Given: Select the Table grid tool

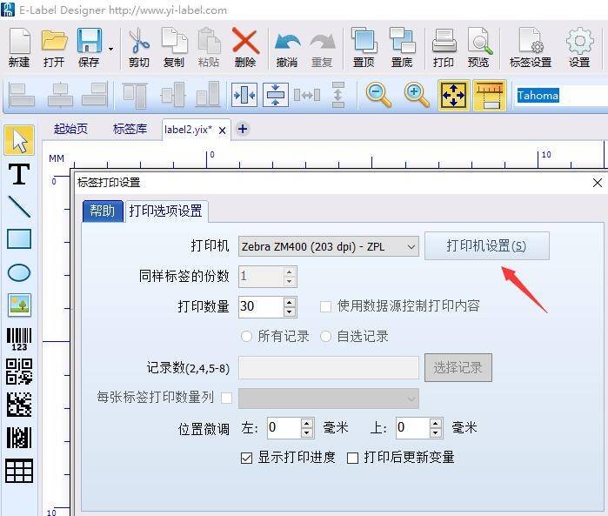Looking at the screenshot, I should [19, 471].
